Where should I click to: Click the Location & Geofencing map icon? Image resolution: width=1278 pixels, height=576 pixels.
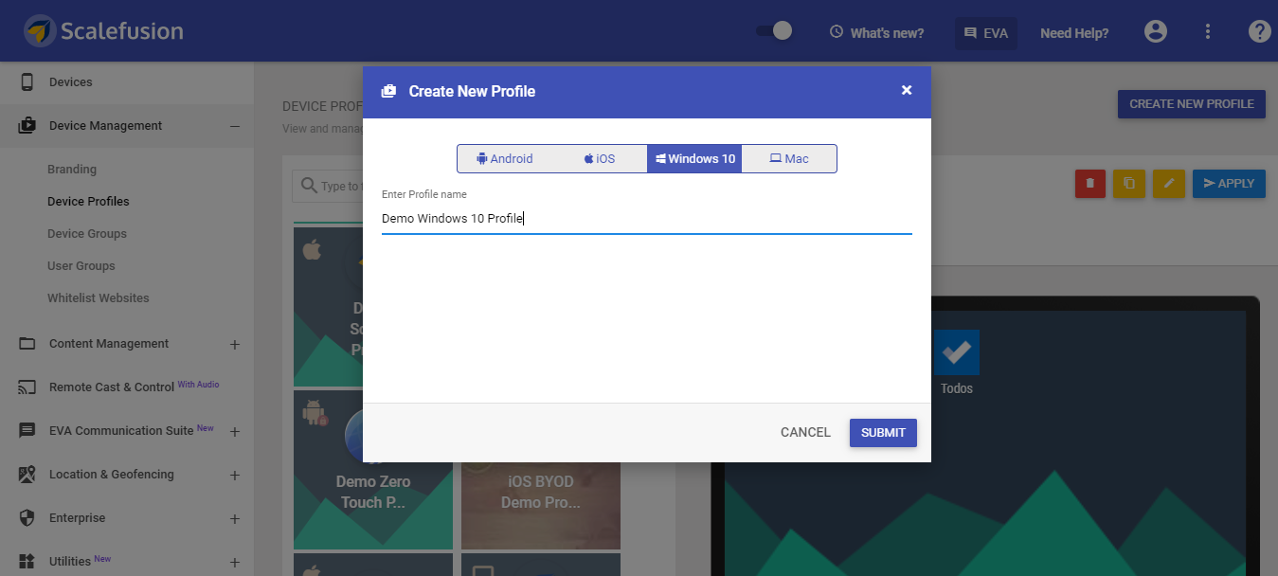[27, 475]
